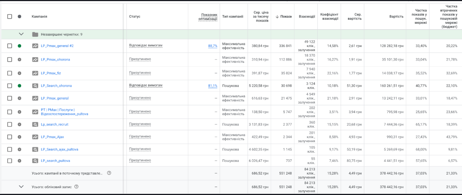Click the status dot column header icon

[19, 16]
